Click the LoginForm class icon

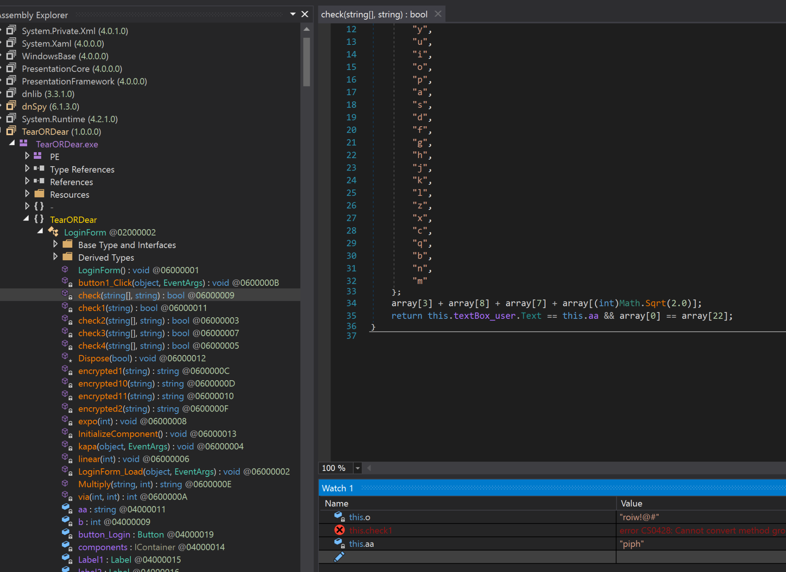pos(53,232)
